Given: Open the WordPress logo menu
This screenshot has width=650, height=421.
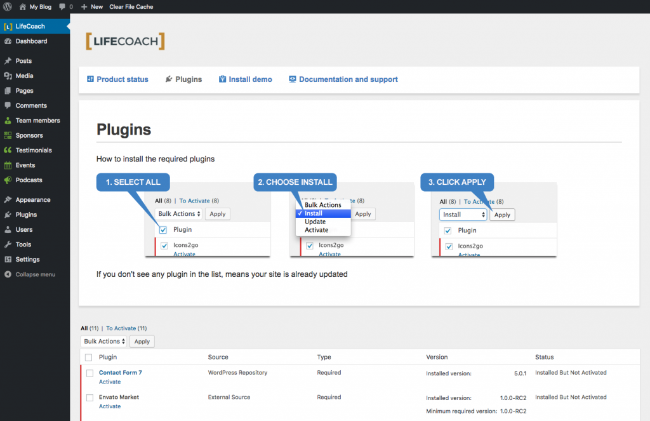Looking at the screenshot, I should (8, 6).
